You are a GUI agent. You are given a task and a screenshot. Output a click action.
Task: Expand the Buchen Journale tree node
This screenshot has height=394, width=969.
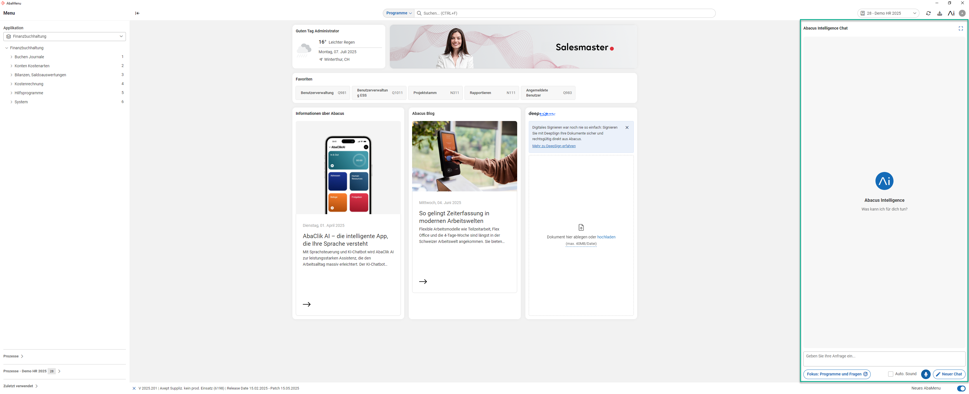(11, 57)
